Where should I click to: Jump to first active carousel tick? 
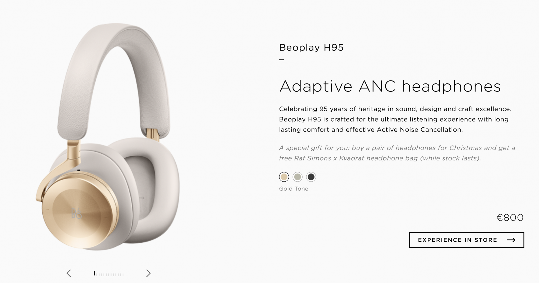(94, 273)
